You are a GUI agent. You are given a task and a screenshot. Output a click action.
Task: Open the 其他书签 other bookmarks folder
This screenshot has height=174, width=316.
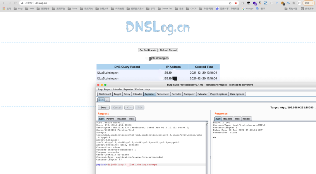click(x=291, y=9)
